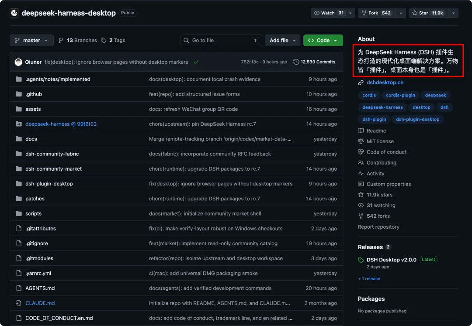Click the green commit status checkmark

click(x=196, y=62)
